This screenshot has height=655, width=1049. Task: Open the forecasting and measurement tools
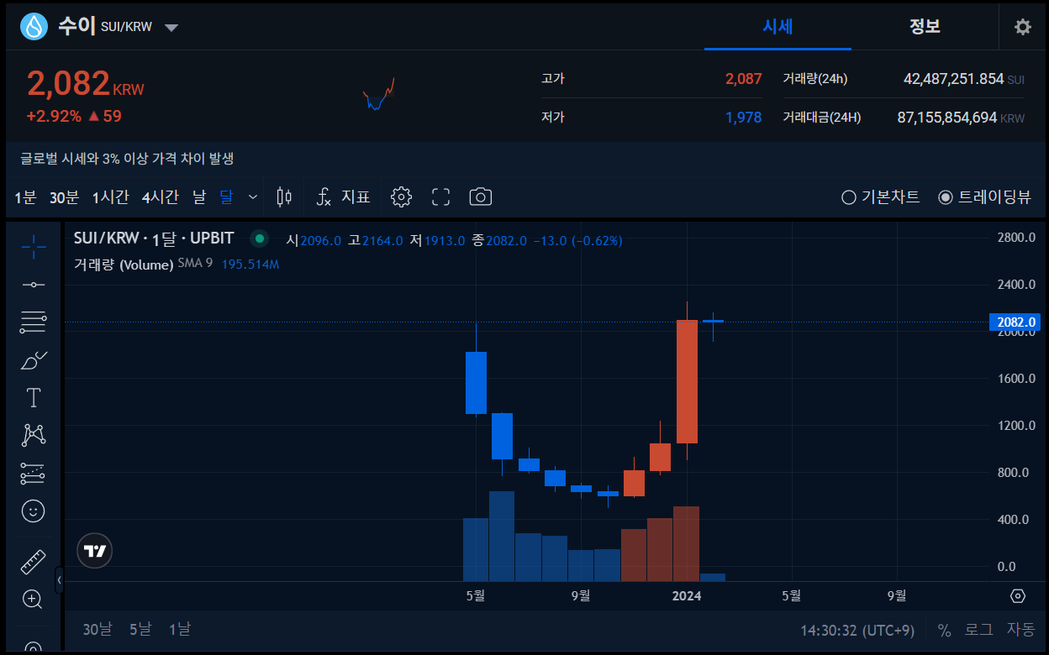click(34, 474)
